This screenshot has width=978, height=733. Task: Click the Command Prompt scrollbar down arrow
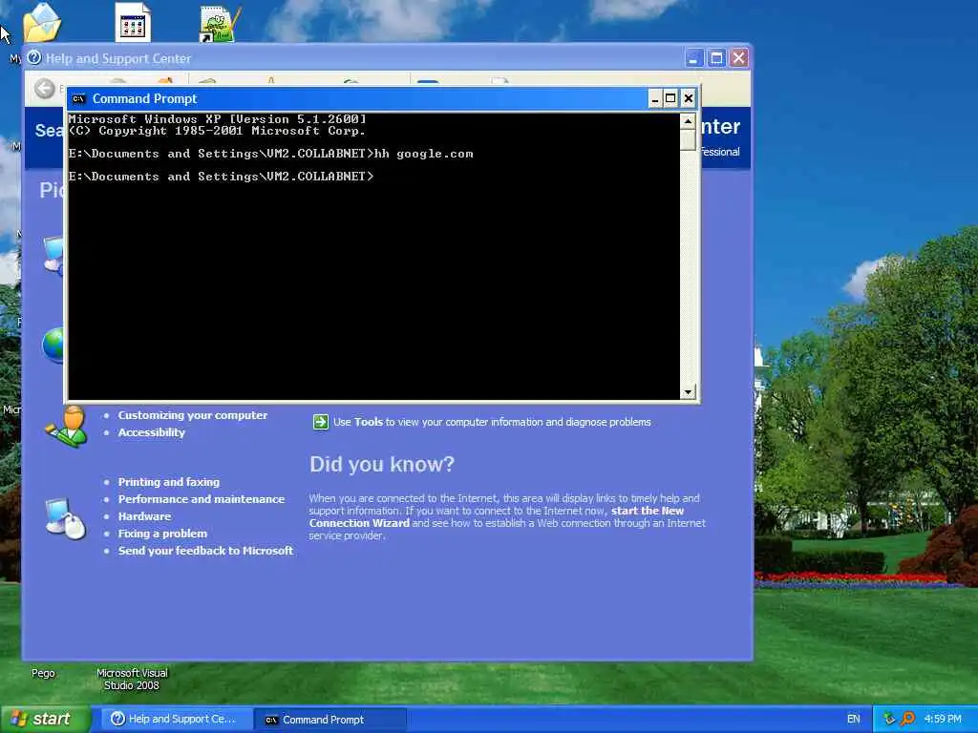[688, 392]
